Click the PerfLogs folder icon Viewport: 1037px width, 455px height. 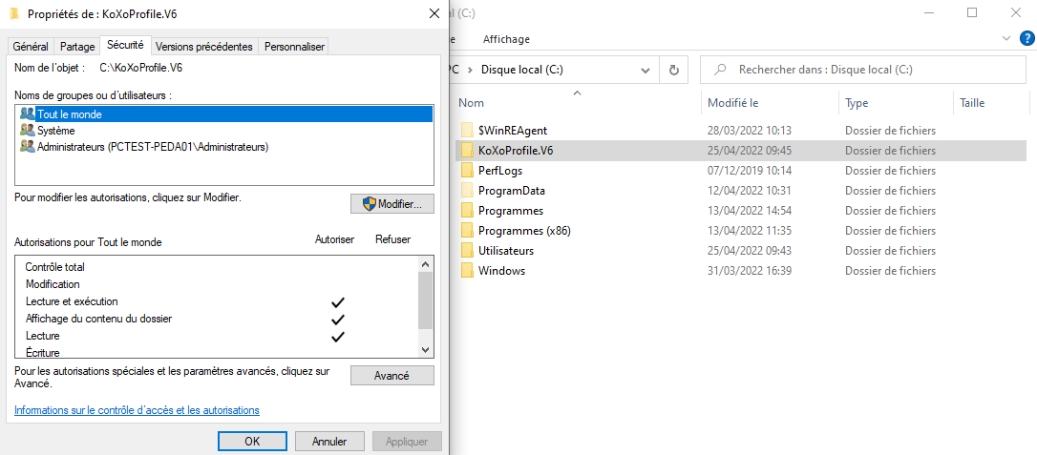click(x=467, y=170)
